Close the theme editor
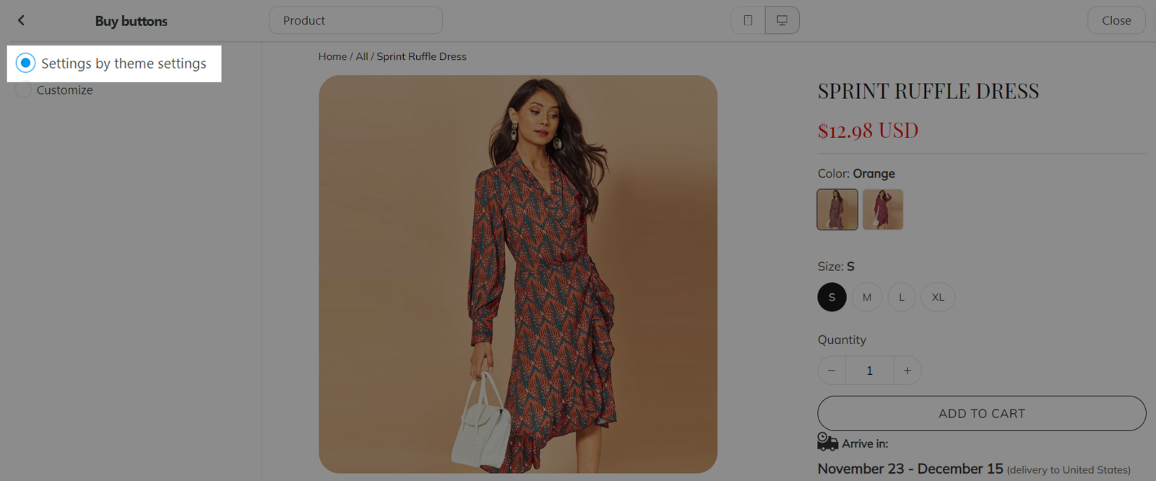This screenshot has width=1156, height=481. click(1116, 20)
